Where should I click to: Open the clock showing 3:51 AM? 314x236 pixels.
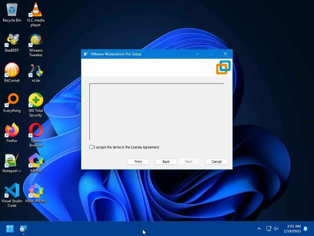click(x=292, y=229)
